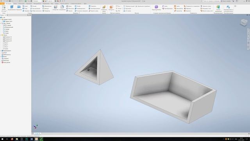
Task: Open File Explorer from the taskbar
Action: pyautogui.click(x=17, y=139)
